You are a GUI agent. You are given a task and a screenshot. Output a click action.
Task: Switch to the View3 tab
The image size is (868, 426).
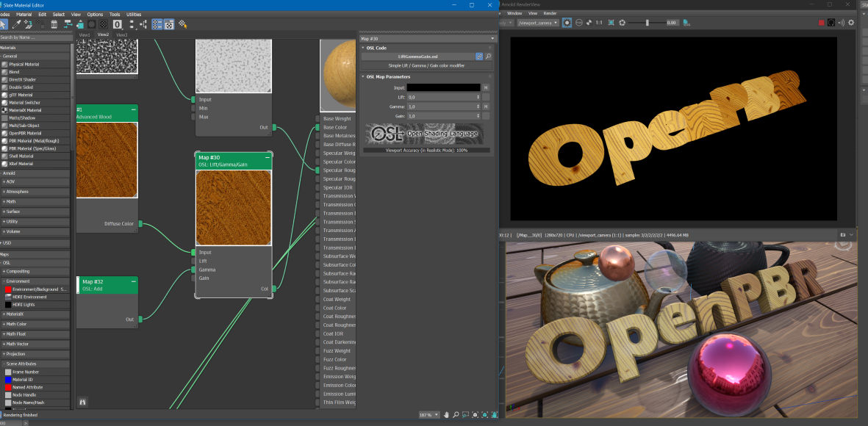[x=121, y=35]
